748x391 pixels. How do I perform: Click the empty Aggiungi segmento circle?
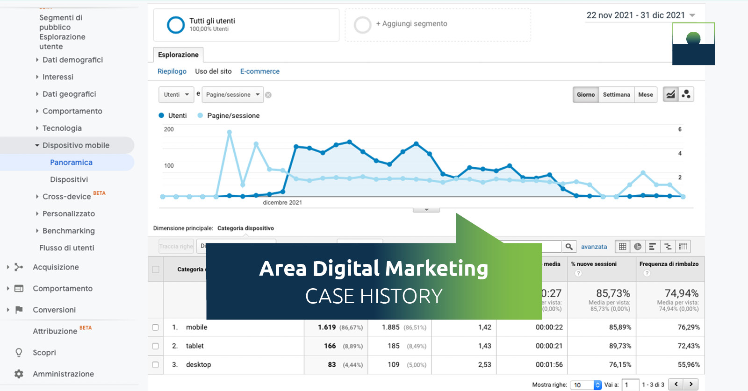[x=363, y=25]
